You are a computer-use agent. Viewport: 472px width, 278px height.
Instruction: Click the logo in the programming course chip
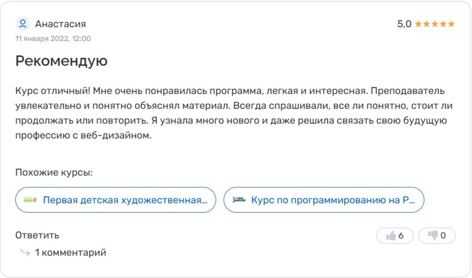pyautogui.click(x=239, y=200)
